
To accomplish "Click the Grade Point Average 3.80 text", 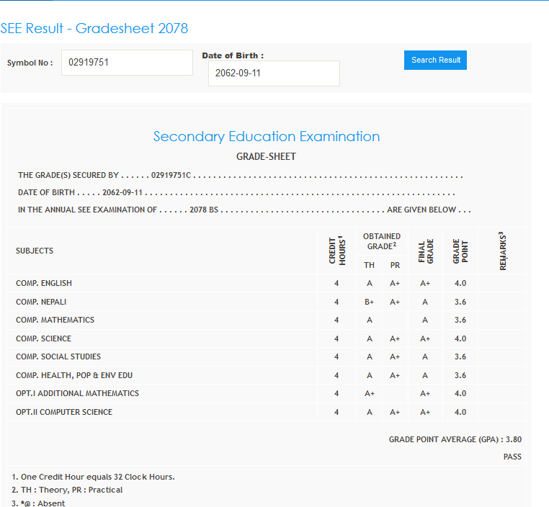I will [455, 439].
